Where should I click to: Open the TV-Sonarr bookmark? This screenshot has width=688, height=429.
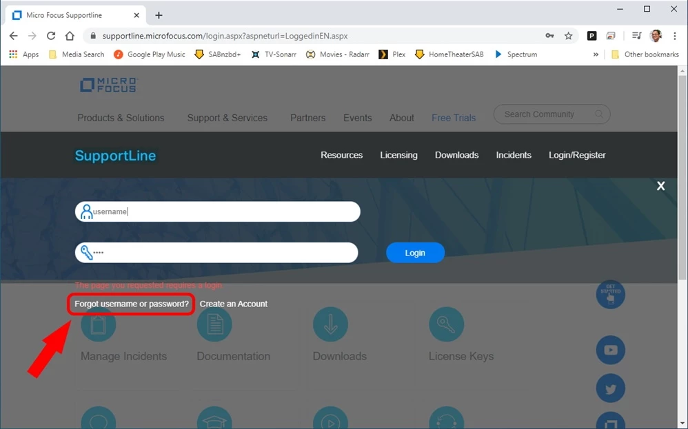click(x=274, y=54)
